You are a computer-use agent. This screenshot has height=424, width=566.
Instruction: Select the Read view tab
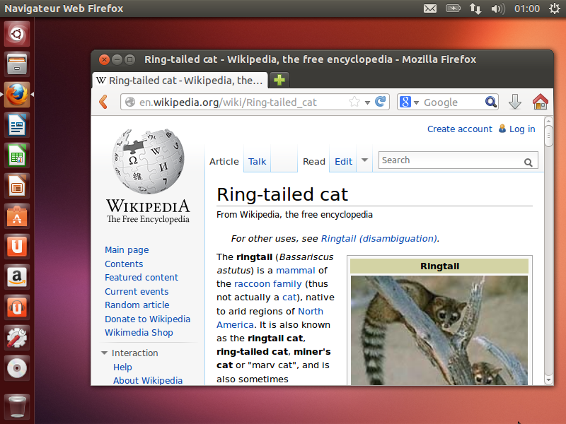(x=314, y=162)
